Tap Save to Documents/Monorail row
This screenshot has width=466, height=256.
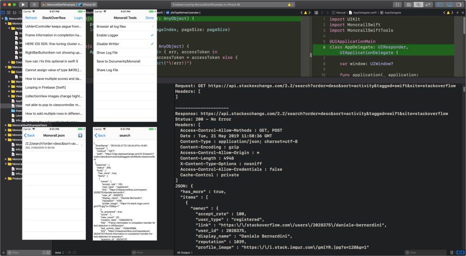125,61
